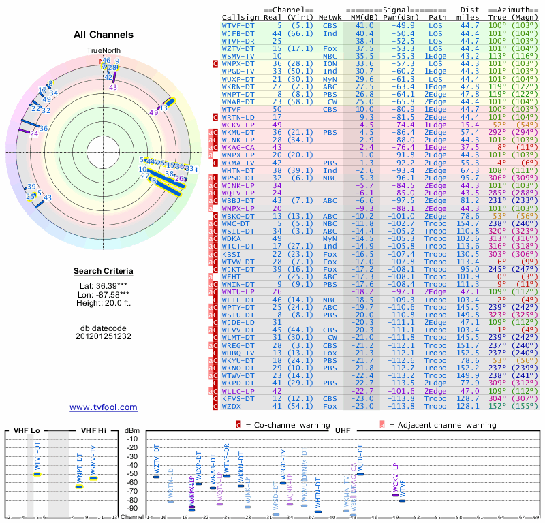Select the WNIN-DT callsign
Screen dimensions: 545x523
pyautogui.click(x=238, y=284)
